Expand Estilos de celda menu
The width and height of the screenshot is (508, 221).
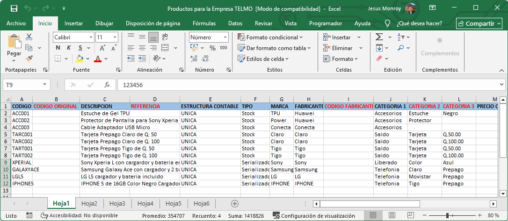point(287,59)
